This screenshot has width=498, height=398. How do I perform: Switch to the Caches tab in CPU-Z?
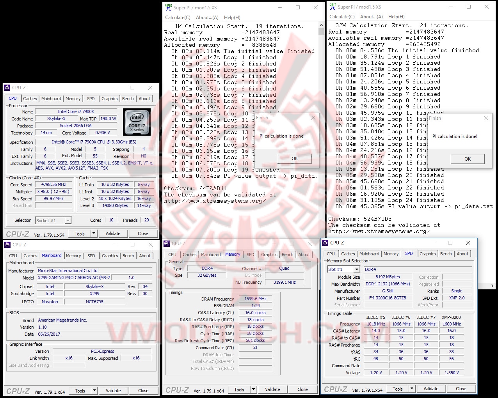(x=30, y=98)
